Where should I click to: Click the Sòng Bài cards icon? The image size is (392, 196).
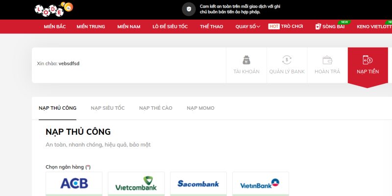[318, 26]
